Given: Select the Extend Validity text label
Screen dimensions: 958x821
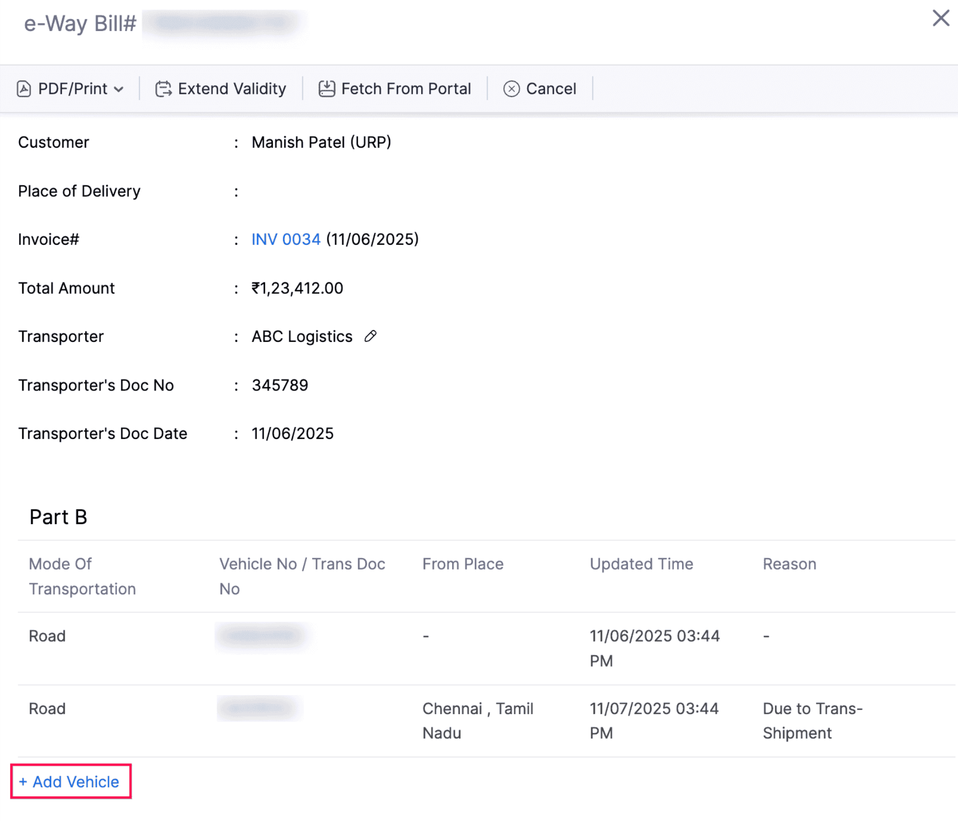Looking at the screenshot, I should pyautogui.click(x=231, y=89).
